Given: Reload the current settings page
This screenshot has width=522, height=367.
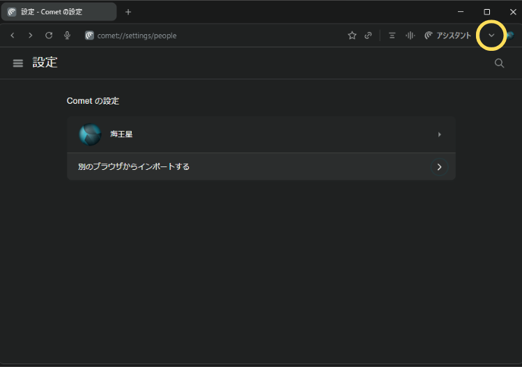Looking at the screenshot, I should coord(49,36).
